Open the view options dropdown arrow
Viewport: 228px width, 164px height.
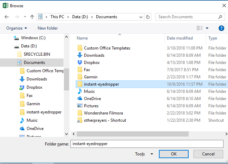(x=207, y=28)
